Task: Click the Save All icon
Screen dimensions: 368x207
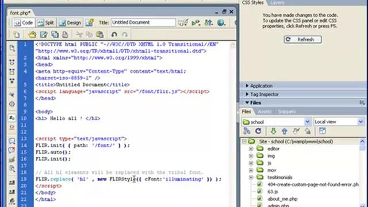Action: [x=55, y=34]
